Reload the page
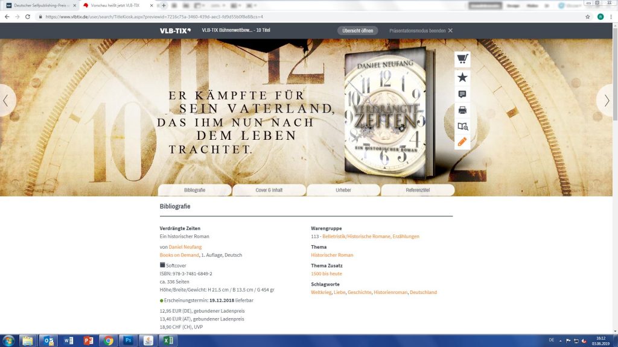The width and height of the screenshot is (618, 347). click(x=28, y=17)
